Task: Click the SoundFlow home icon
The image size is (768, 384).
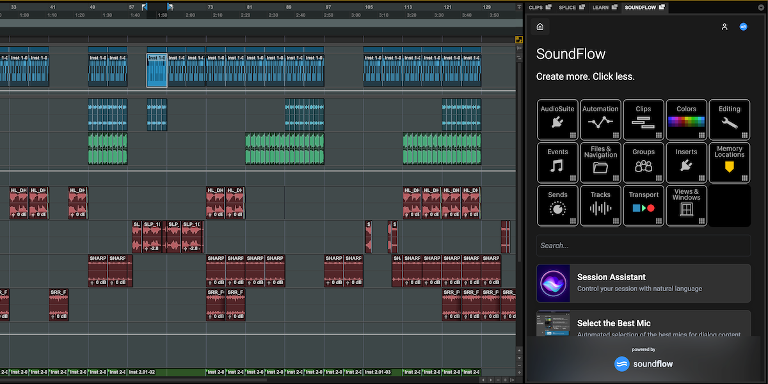Action: coord(540,26)
